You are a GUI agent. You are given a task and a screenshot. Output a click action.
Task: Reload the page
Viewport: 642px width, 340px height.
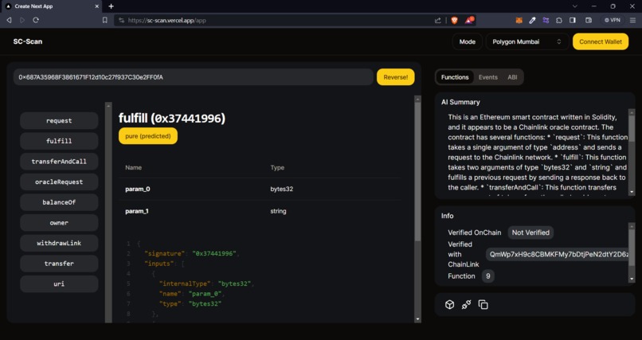point(36,20)
